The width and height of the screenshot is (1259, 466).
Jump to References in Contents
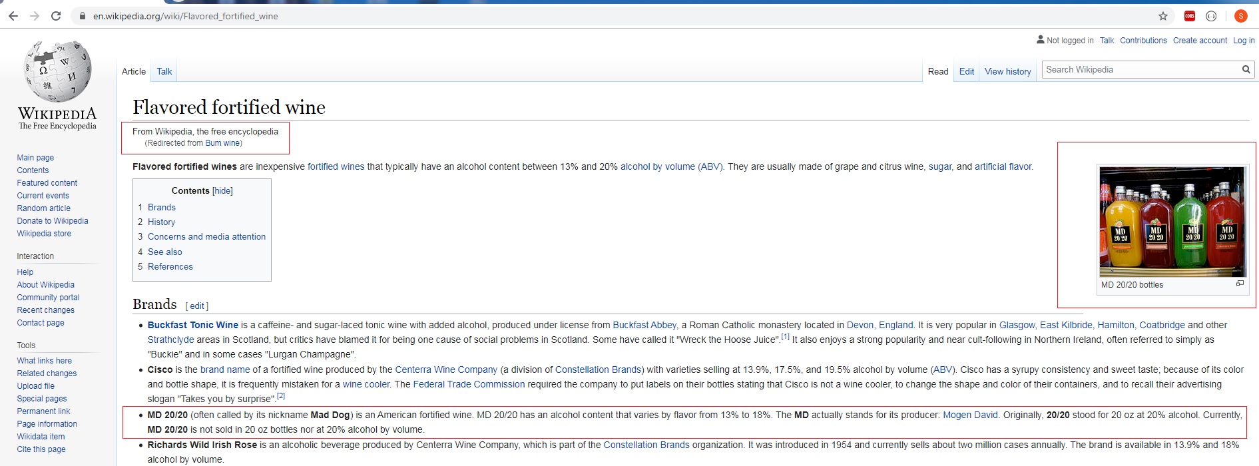point(170,266)
